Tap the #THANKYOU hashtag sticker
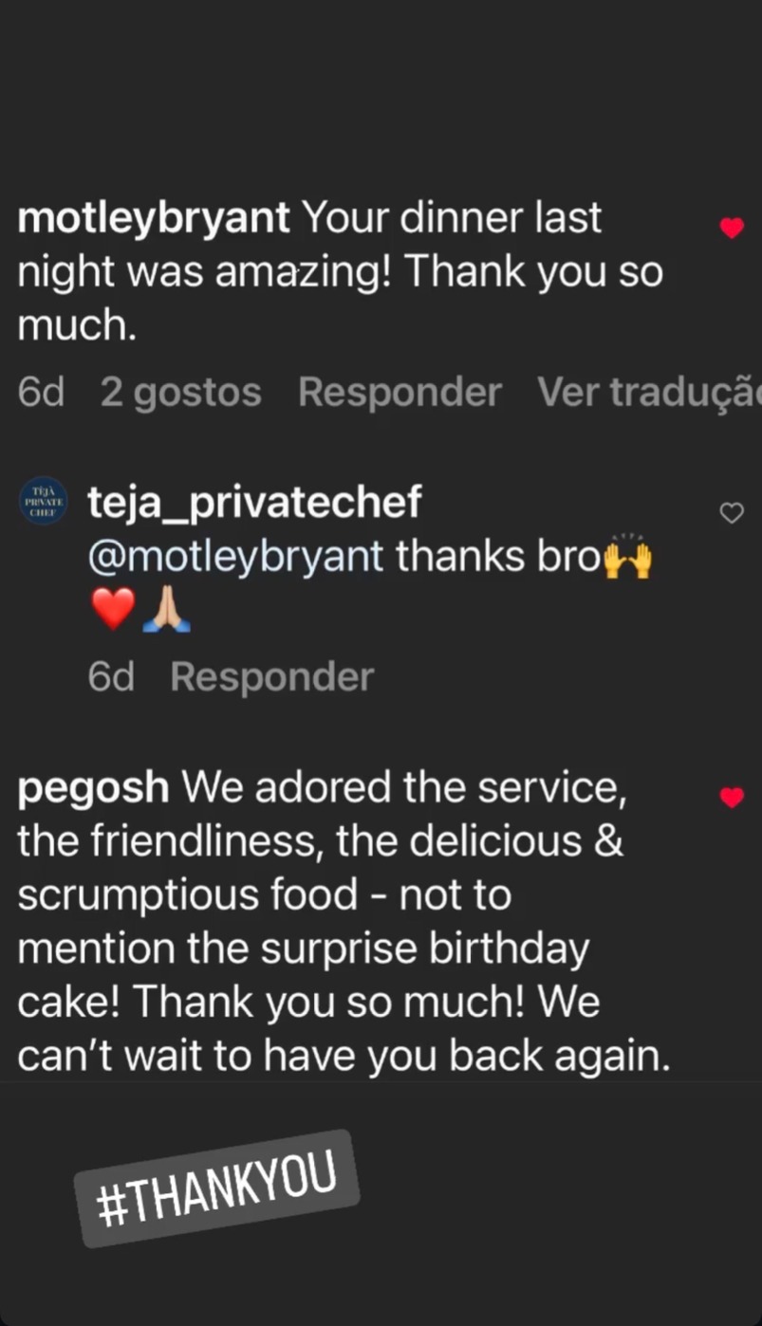The width and height of the screenshot is (762, 1326). pyautogui.click(x=216, y=1188)
